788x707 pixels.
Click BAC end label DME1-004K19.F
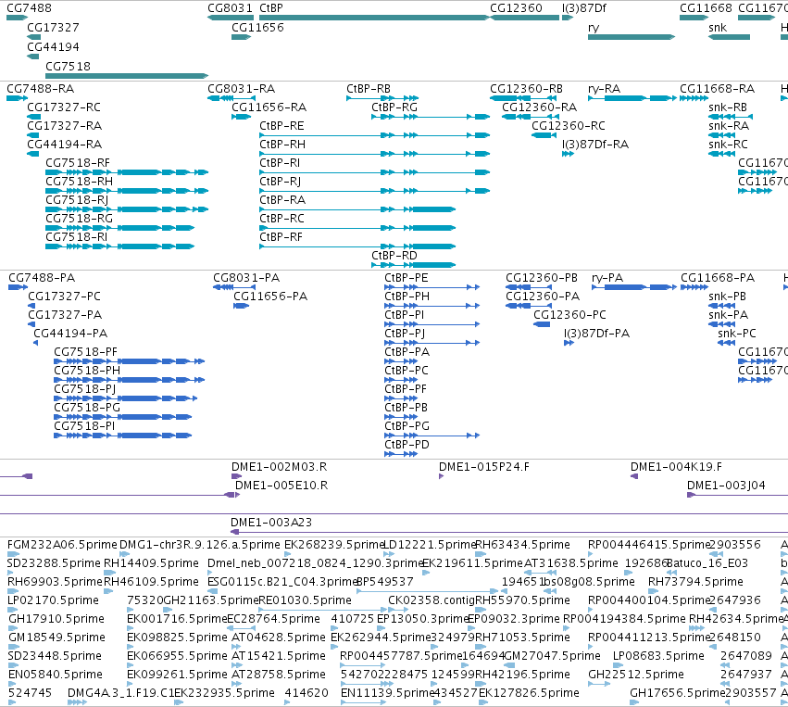[x=677, y=467]
